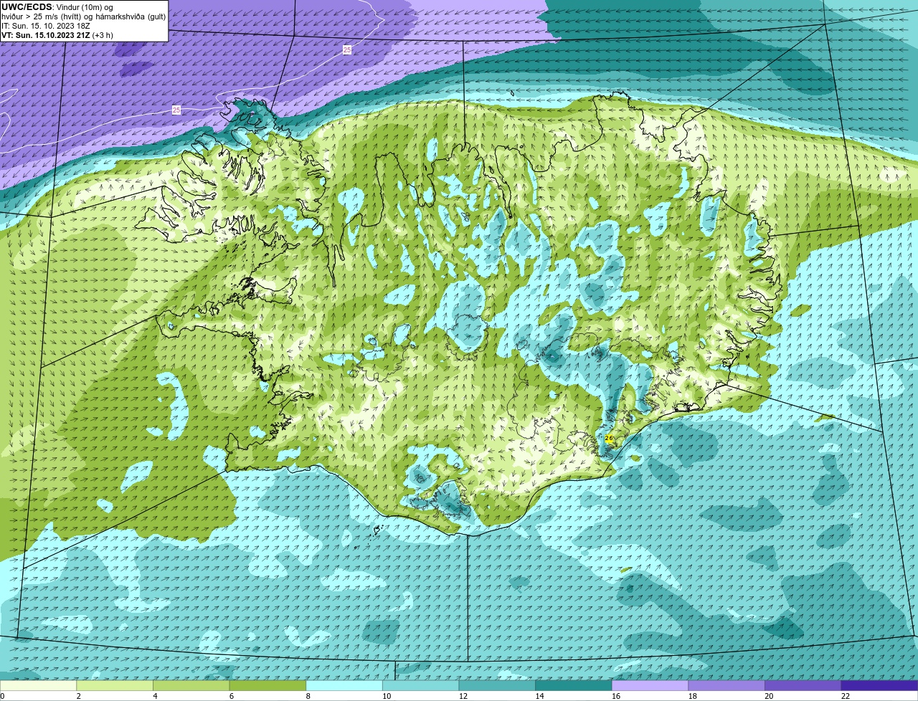Click the 2–4 m/s light green legend swatch
This screenshot has height=701, width=918.
115,685
